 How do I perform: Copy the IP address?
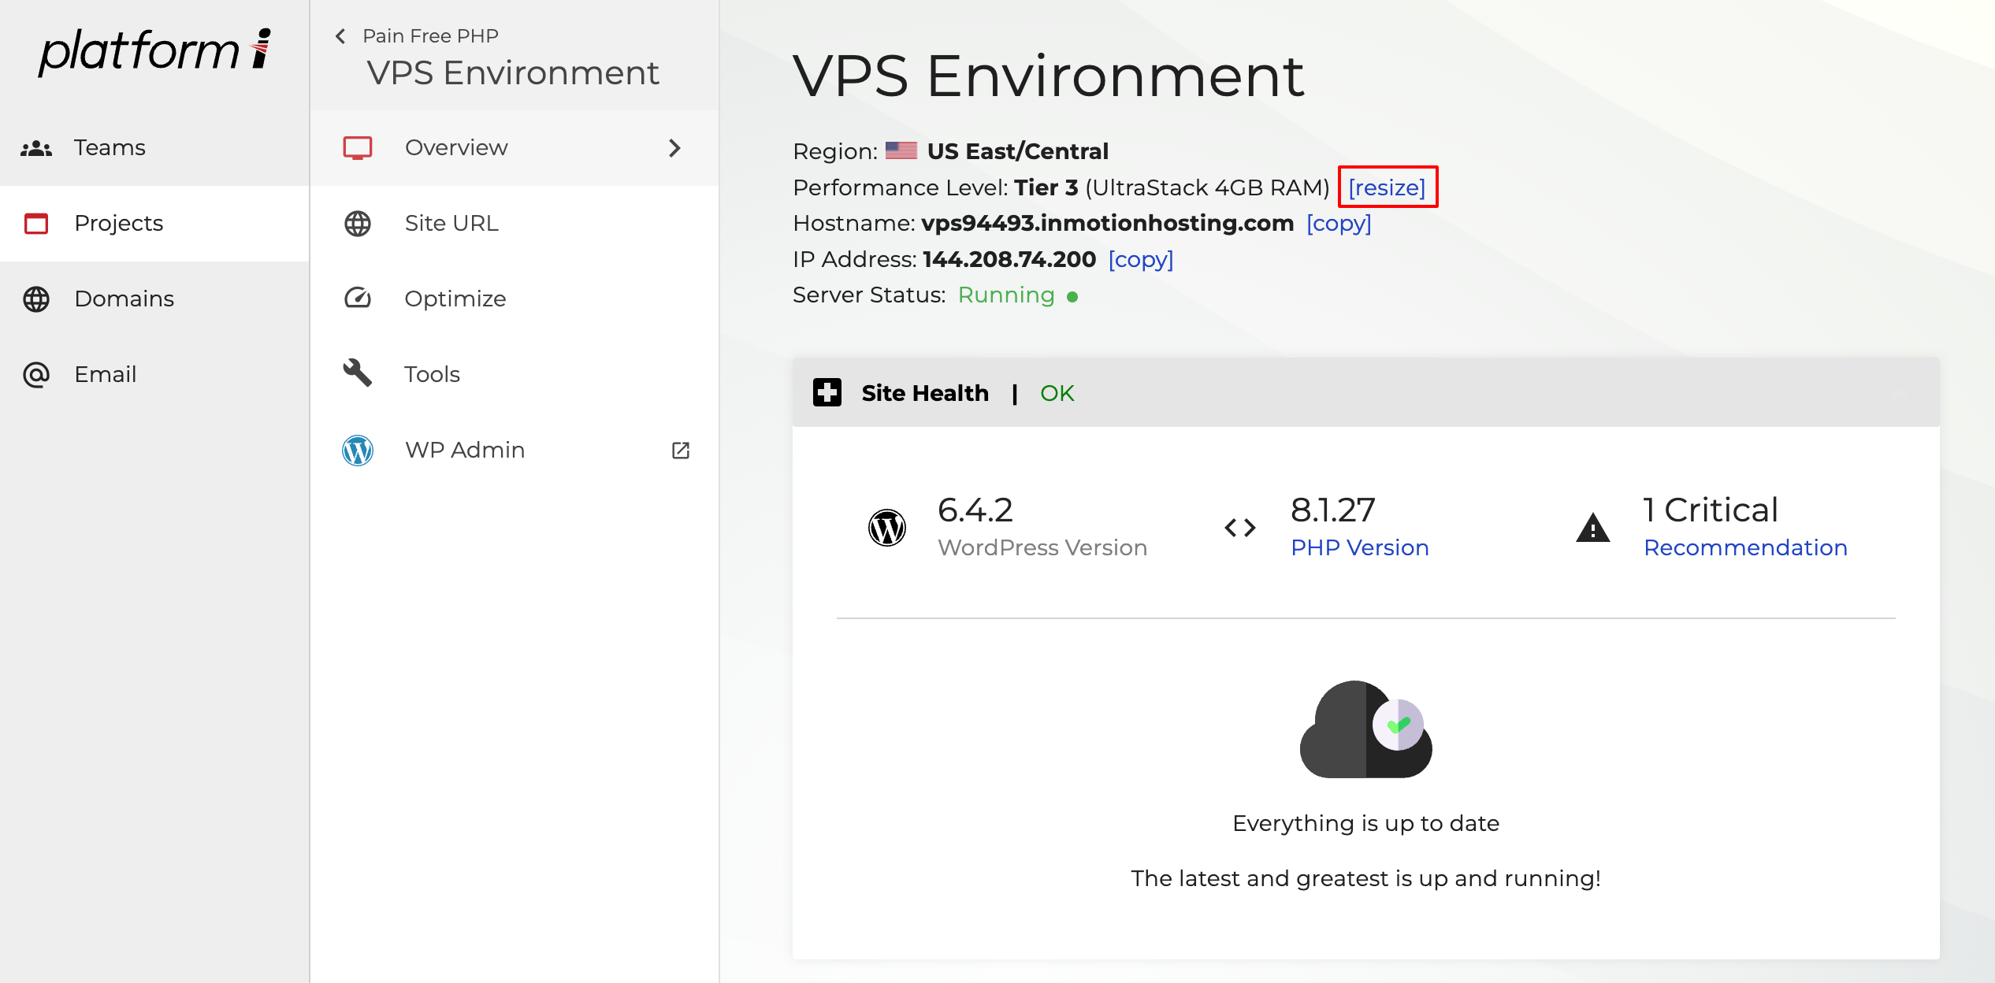coord(1140,259)
